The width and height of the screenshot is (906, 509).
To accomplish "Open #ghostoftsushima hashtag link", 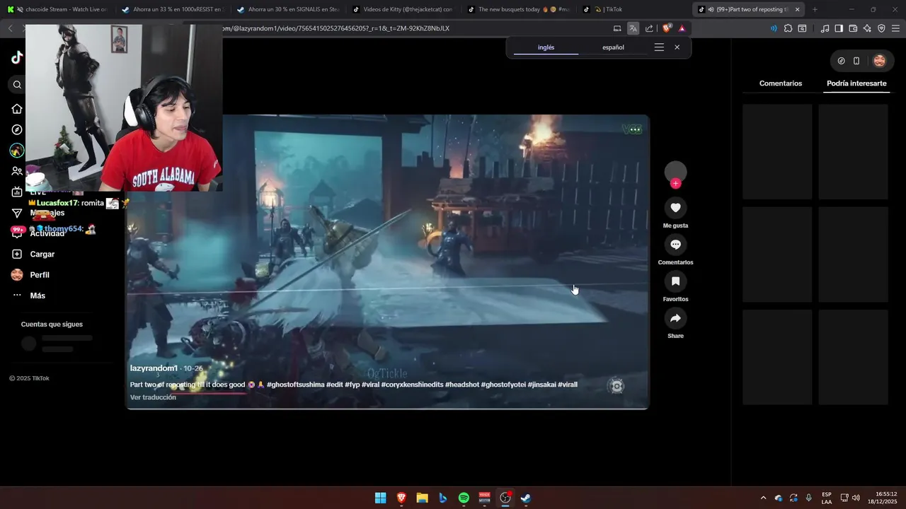I will coord(295,385).
